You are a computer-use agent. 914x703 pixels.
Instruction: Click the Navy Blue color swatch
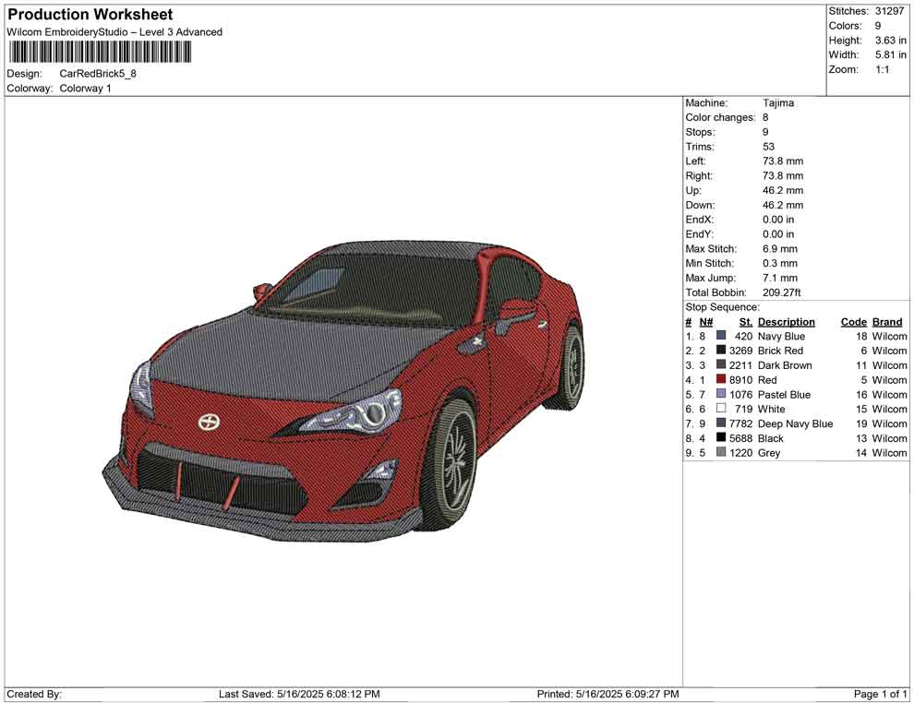pyautogui.click(x=721, y=336)
